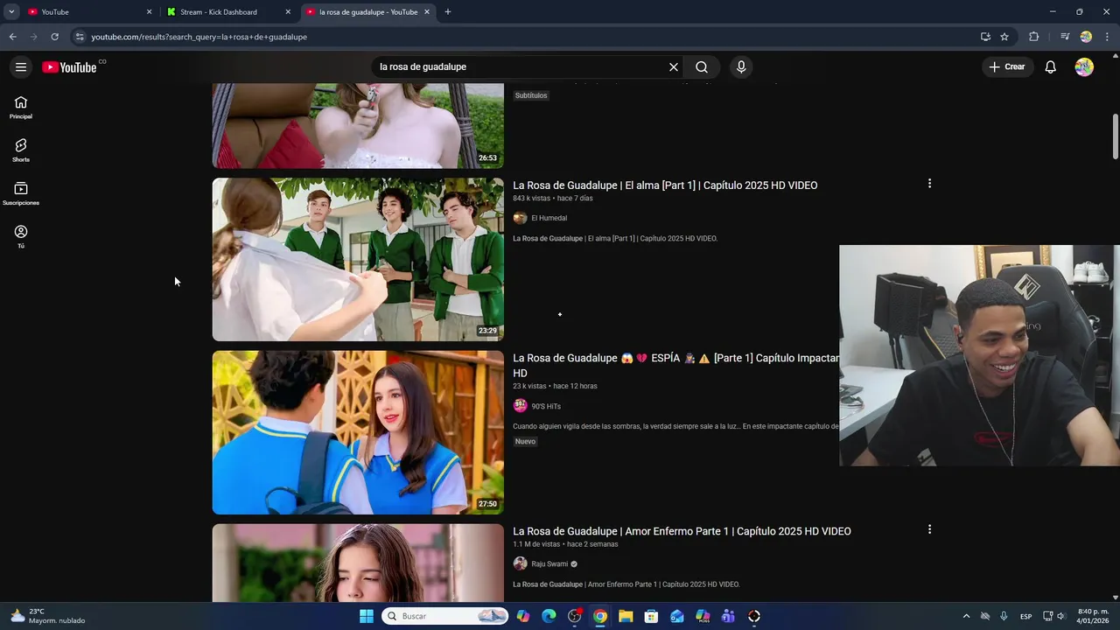Click the Nuevo badge
The height and width of the screenshot is (630, 1120).
click(x=525, y=441)
